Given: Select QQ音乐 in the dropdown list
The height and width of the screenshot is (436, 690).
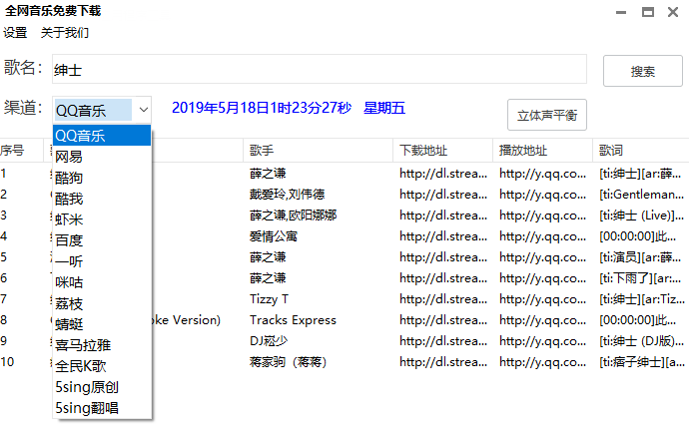Looking at the screenshot, I should (102, 136).
